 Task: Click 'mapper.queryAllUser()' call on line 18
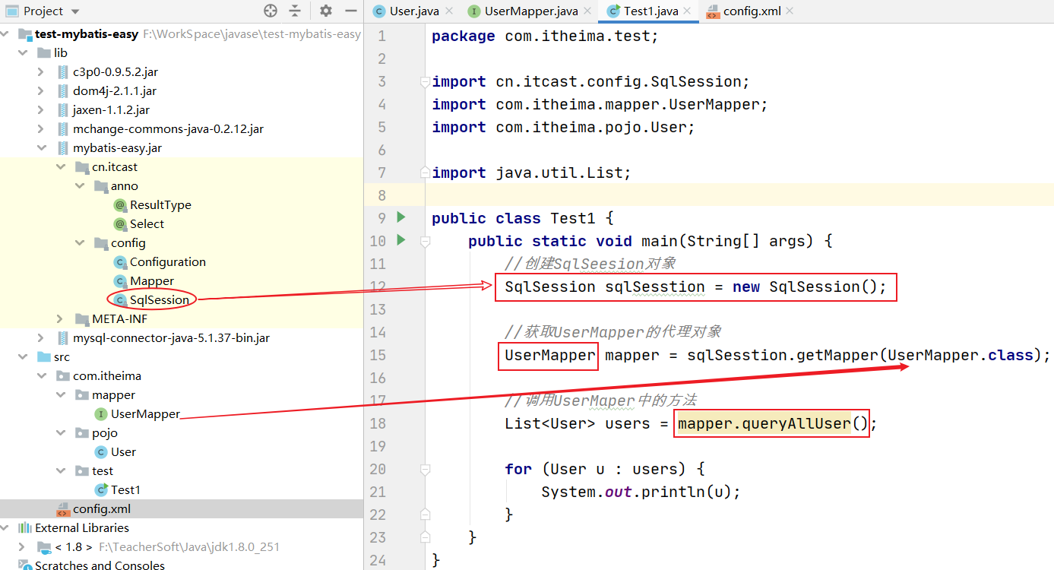point(773,423)
